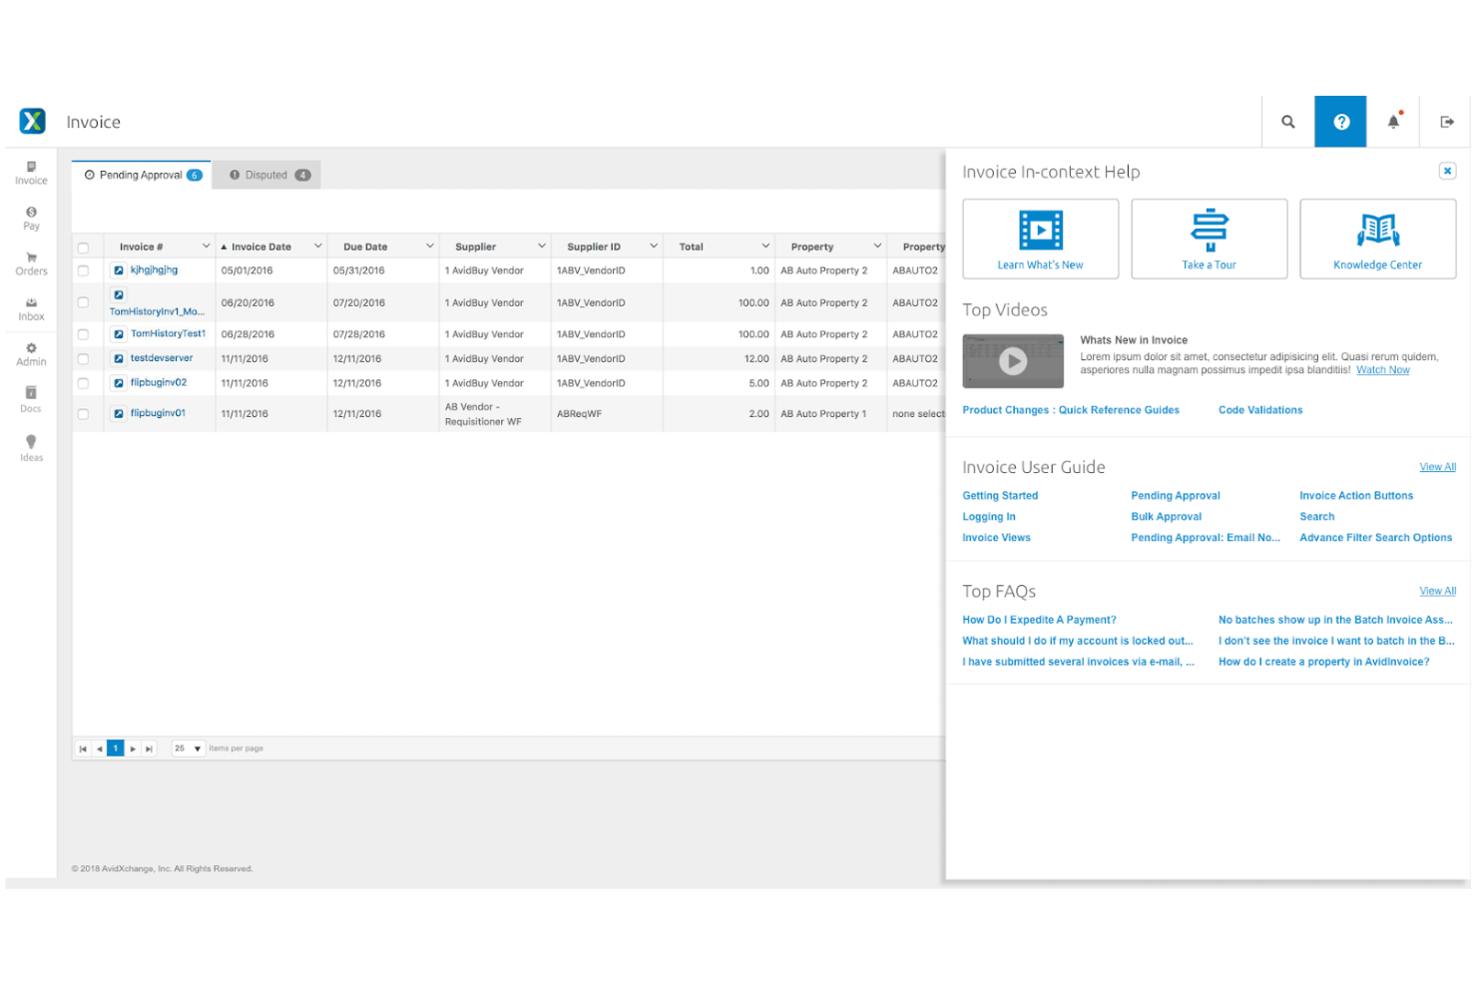
Task: Open the Supplier column filter menu
Action: coord(541,246)
